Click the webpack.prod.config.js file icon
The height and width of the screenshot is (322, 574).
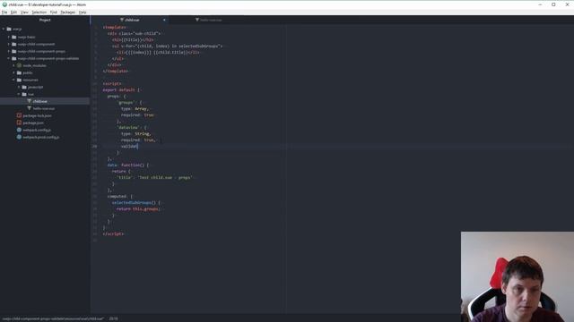(x=19, y=137)
